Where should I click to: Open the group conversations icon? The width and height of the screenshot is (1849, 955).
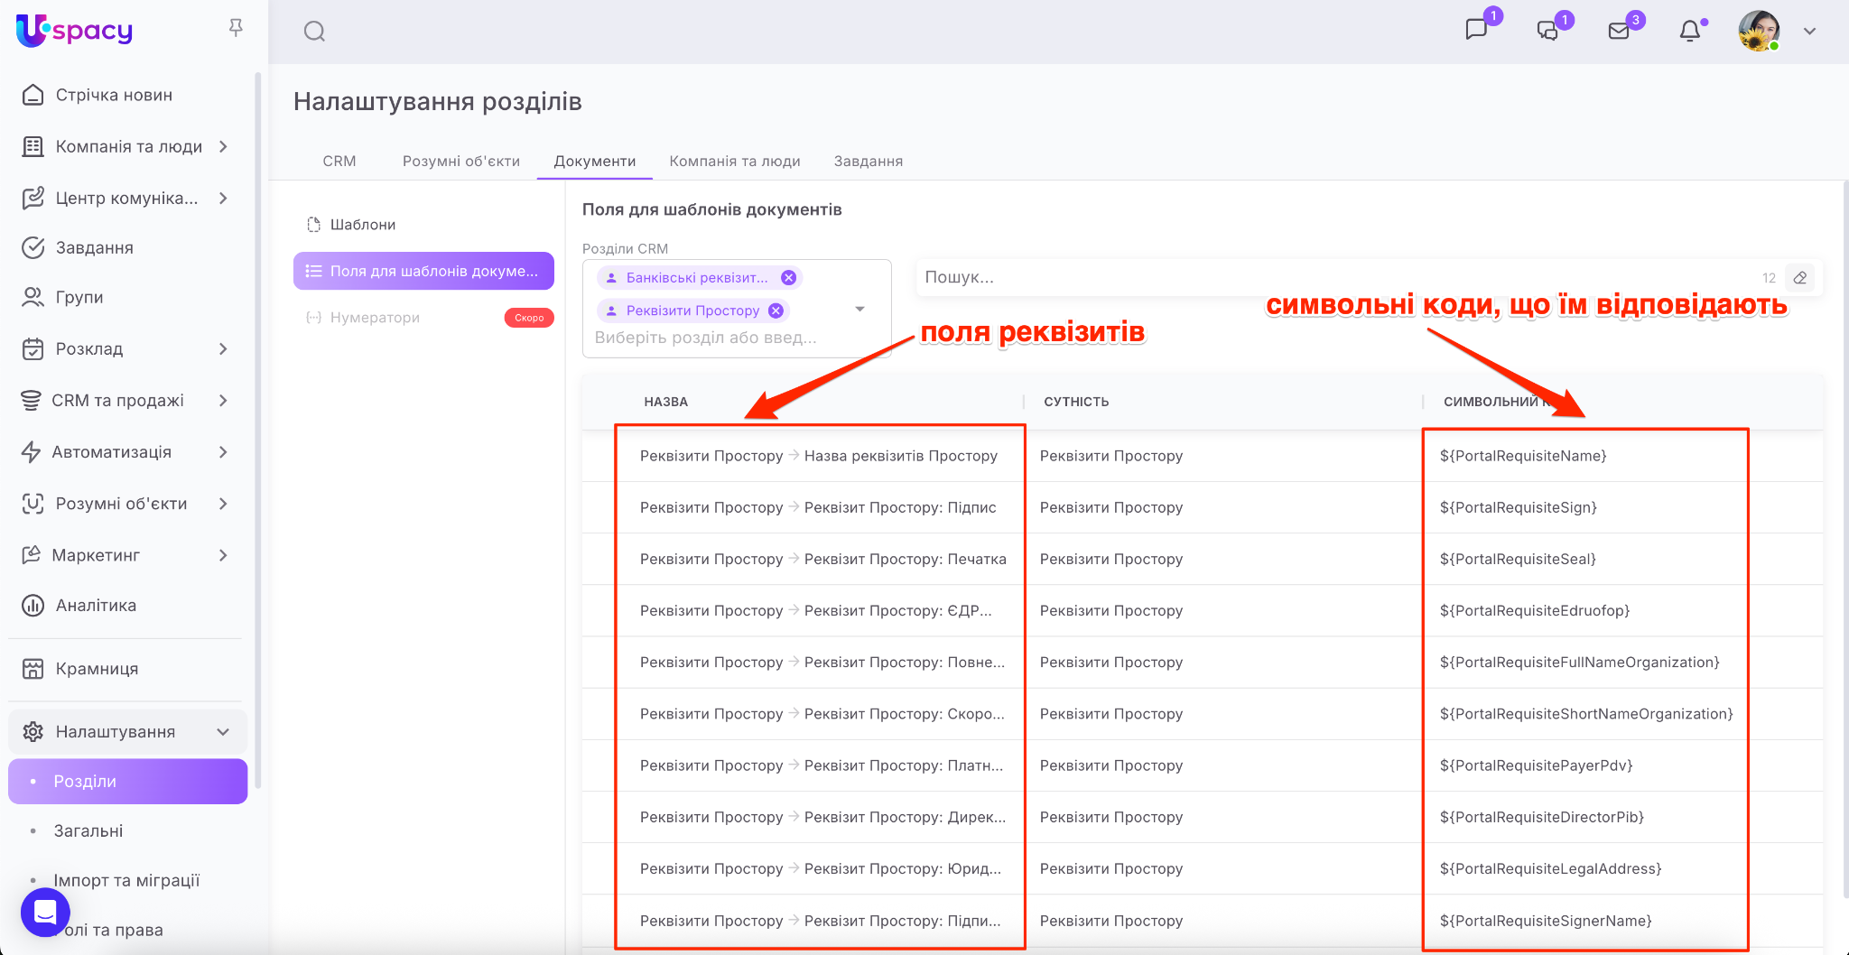pyautogui.click(x=1547, y=31)
